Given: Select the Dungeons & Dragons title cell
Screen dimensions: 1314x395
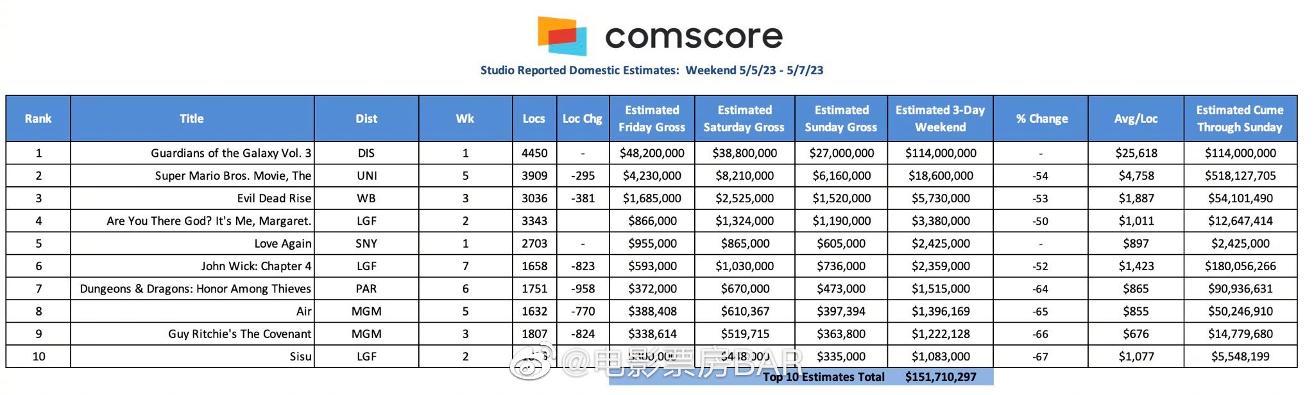Looking at the screenshot, I should point(195,289).
